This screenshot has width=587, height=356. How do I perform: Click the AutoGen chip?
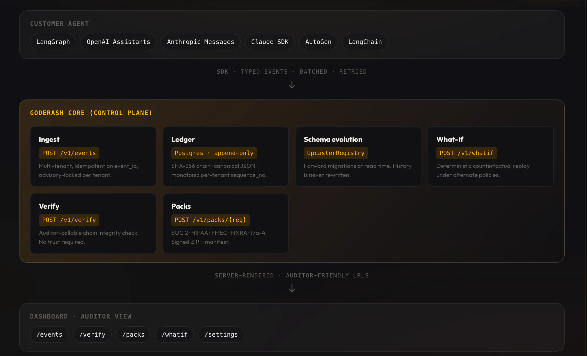tap(318, 42)
